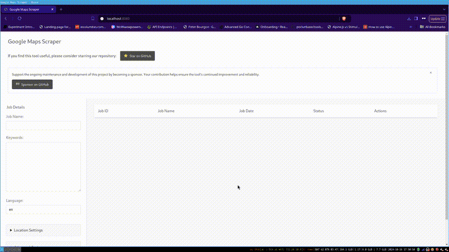Open the Brave sunglasses VPN icon

tap(424, 19)
